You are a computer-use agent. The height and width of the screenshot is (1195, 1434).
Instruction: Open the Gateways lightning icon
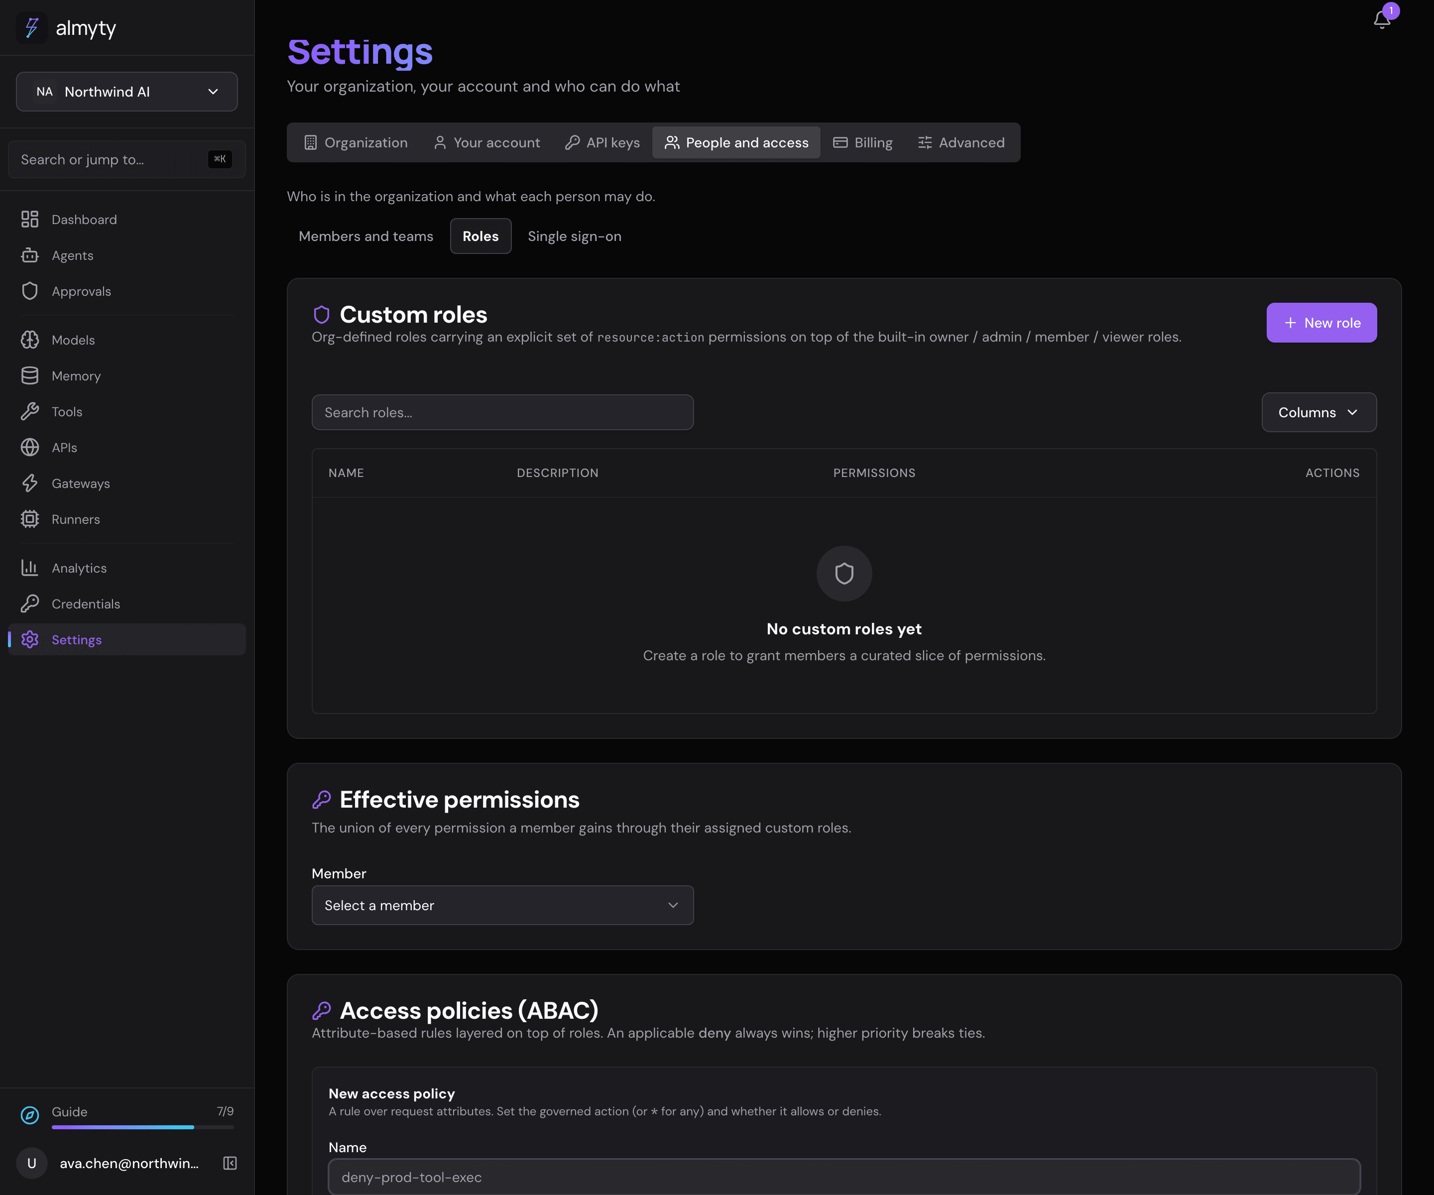click(x=30, y=483)
